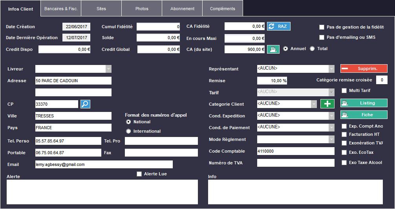Expand the Représentant dropdown list
The height and width of the screenshot is (209, 395).
331,69
